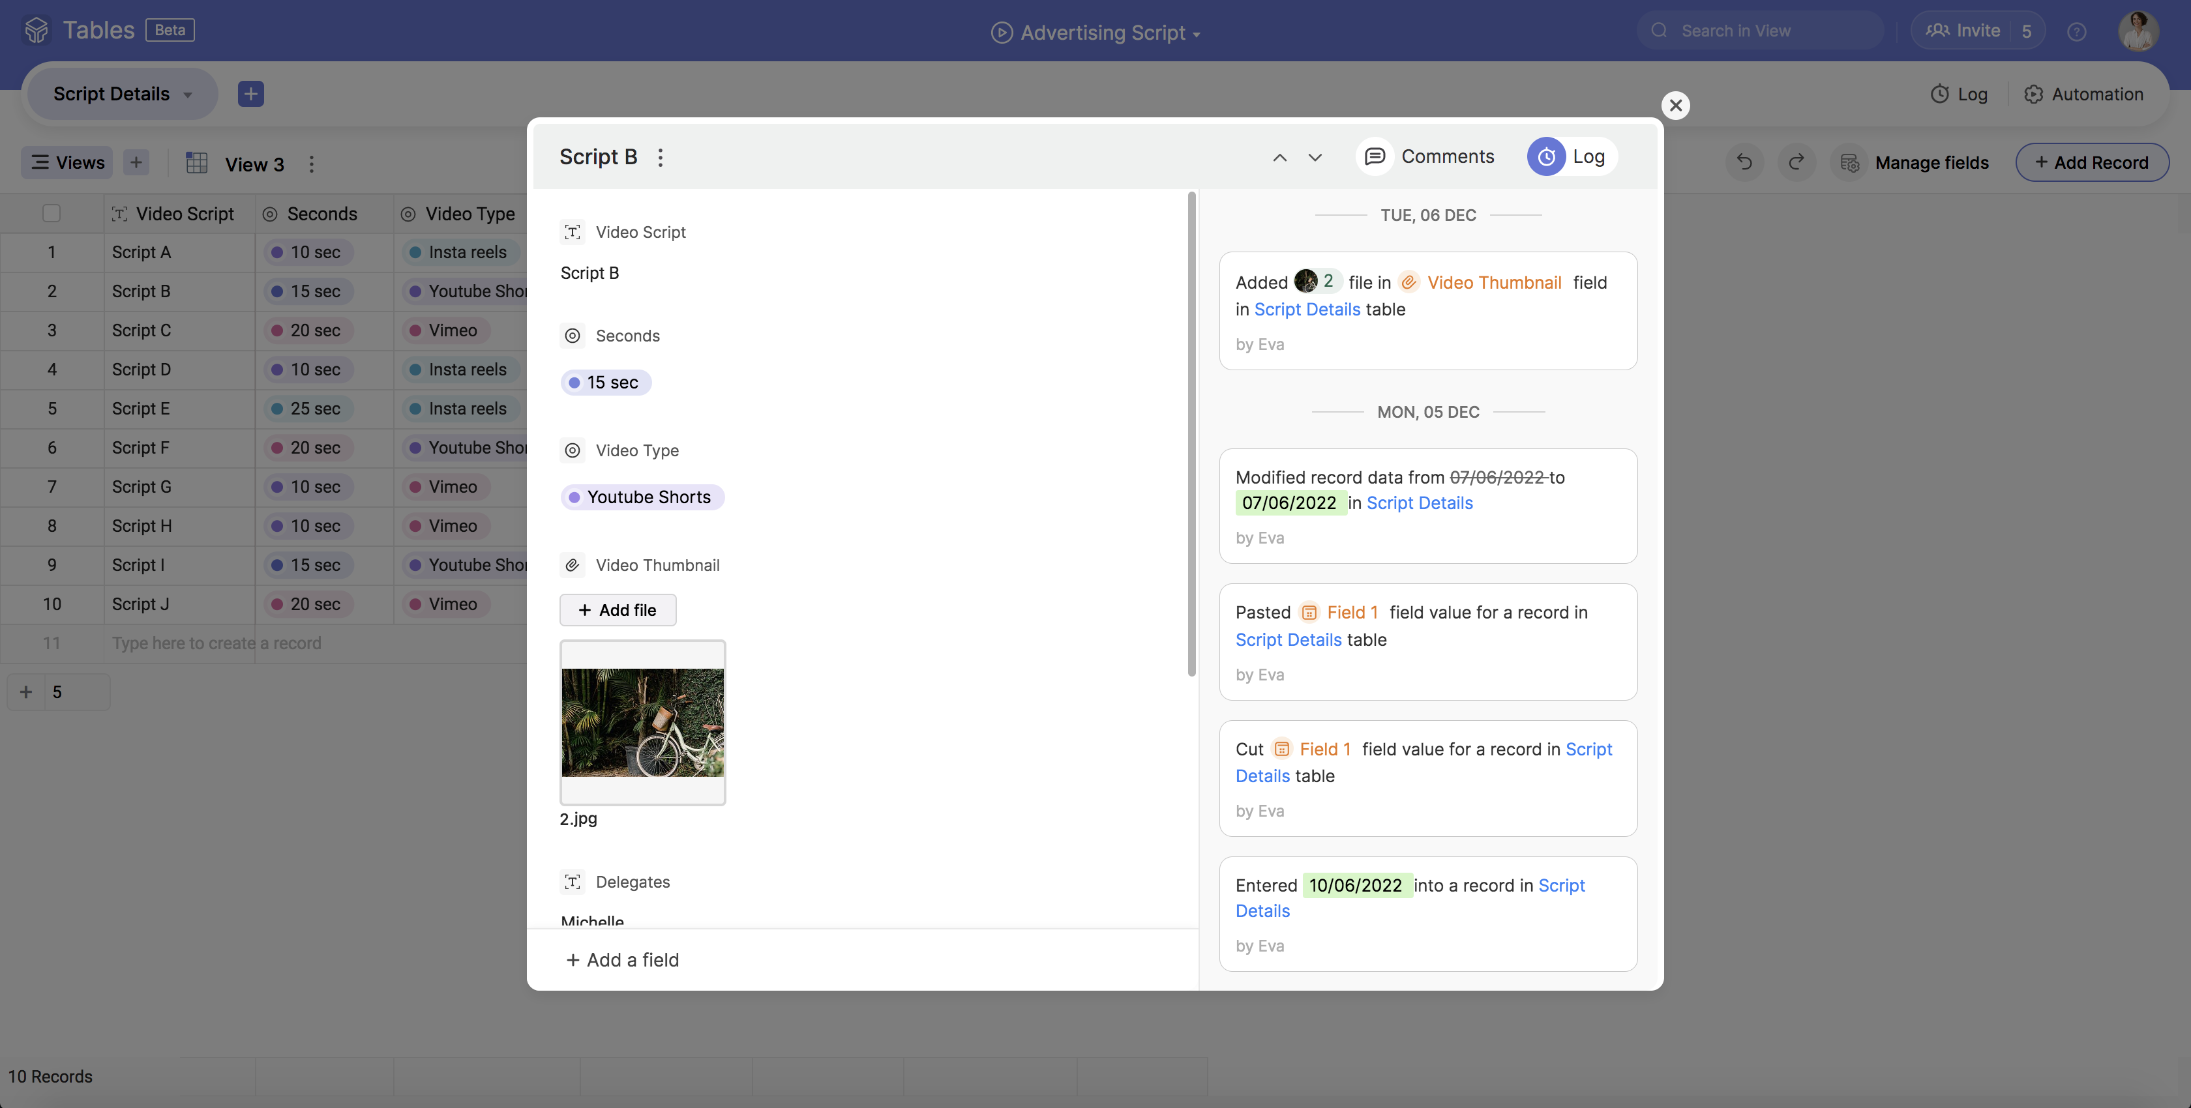Toggle the select-all rows checkbox

(51, 213)
